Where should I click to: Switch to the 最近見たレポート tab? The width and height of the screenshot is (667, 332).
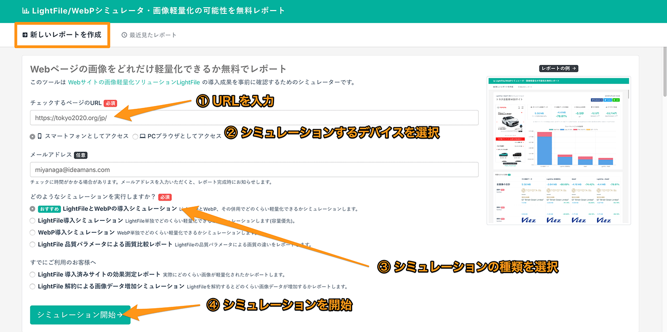(x=149, y=35)
